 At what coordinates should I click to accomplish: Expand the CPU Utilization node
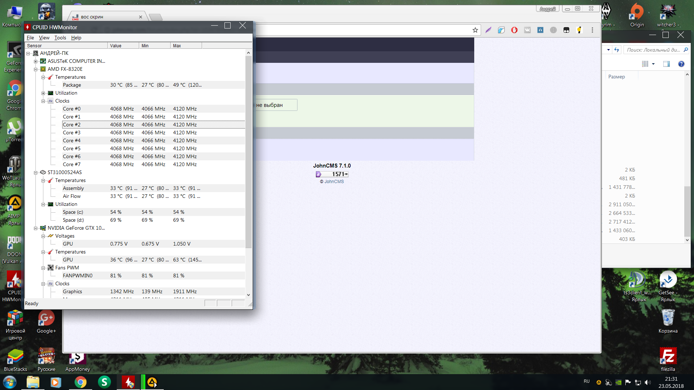(43, 93)
